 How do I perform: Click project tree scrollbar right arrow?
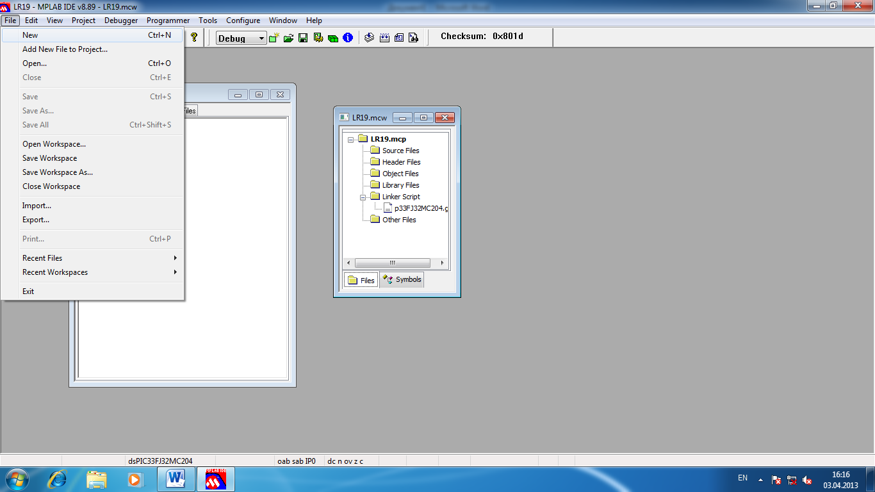coord(442,263)
